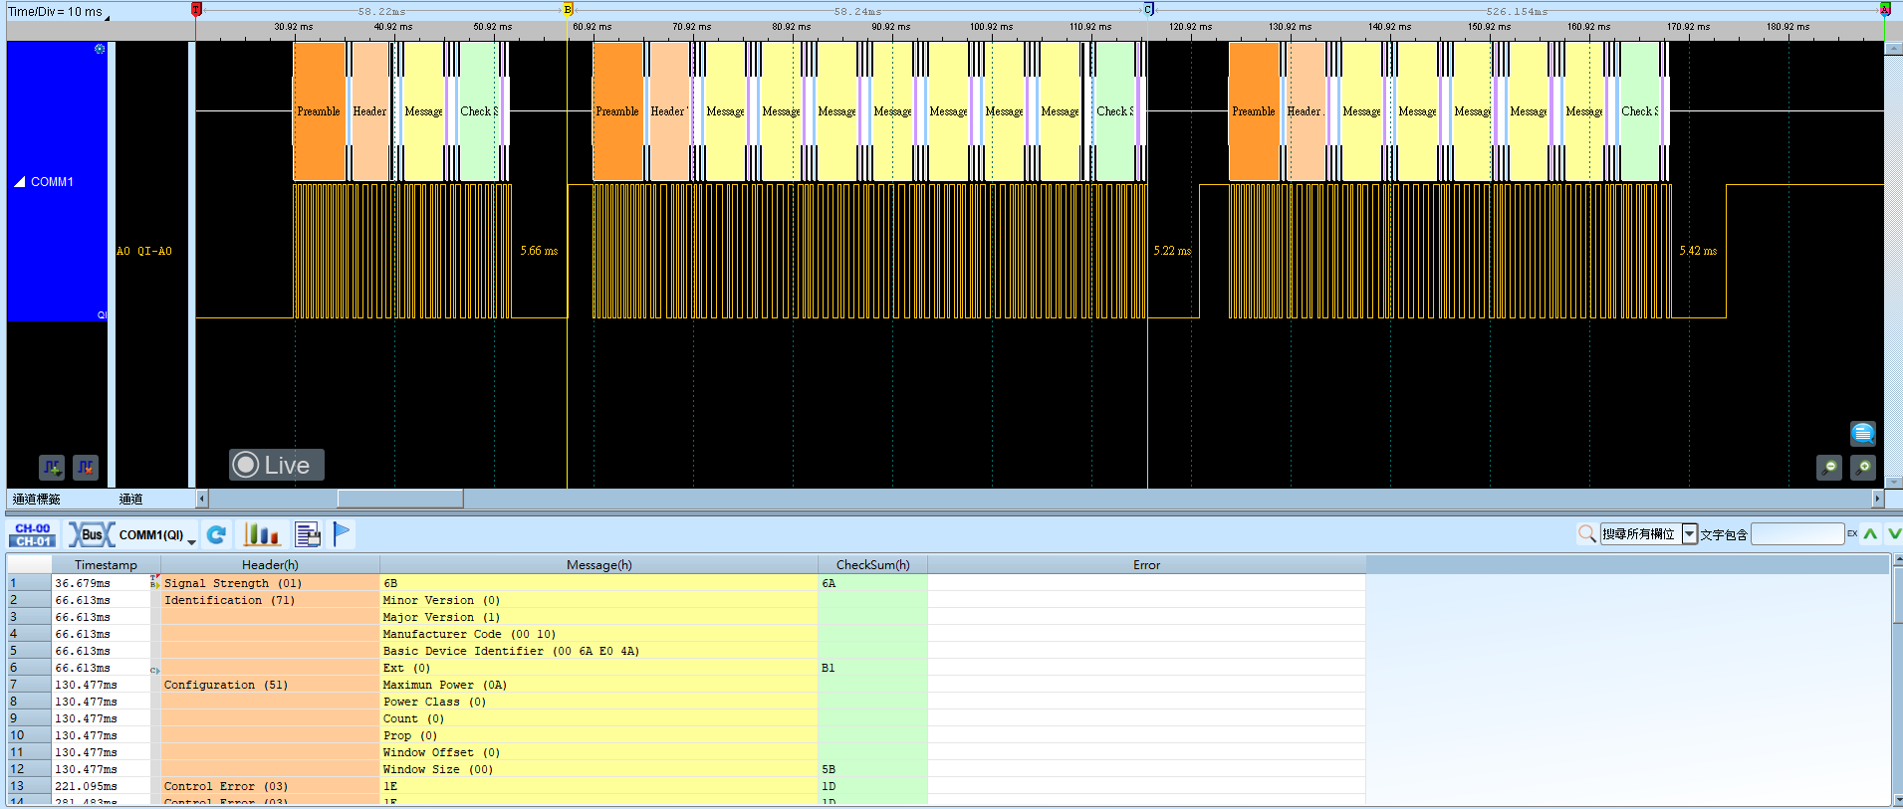The width and height of the screenshot is (1903, 809).
Task: Click the right arrow of the horizontal scrollbar
Action: tap(1878, 499)
